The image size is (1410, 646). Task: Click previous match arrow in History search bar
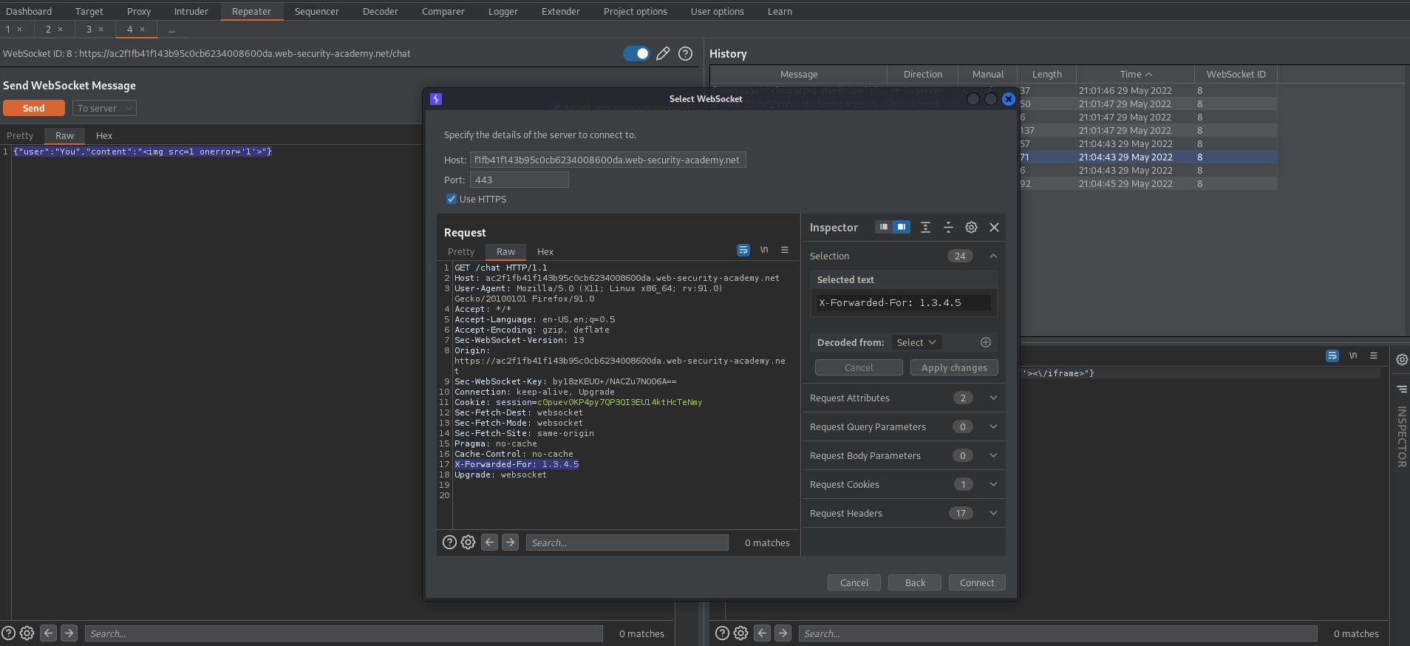(x=762, y=633)
